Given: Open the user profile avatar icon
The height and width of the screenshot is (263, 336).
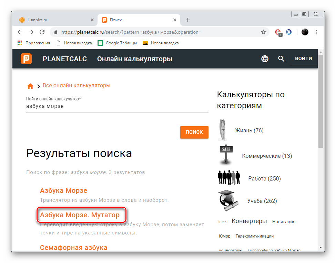Looking at the screenshot, I should coord(305,32).
